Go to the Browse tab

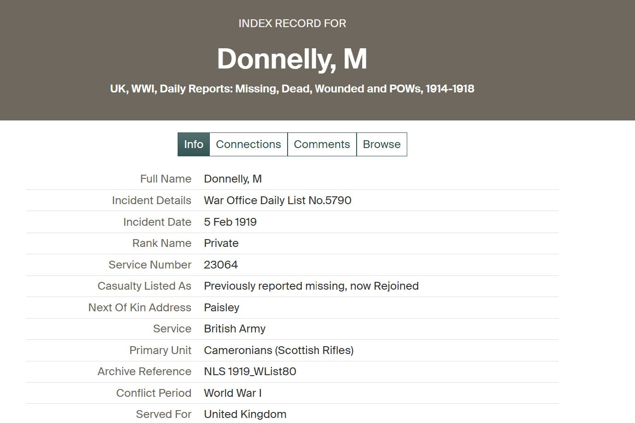coord(381,144)
